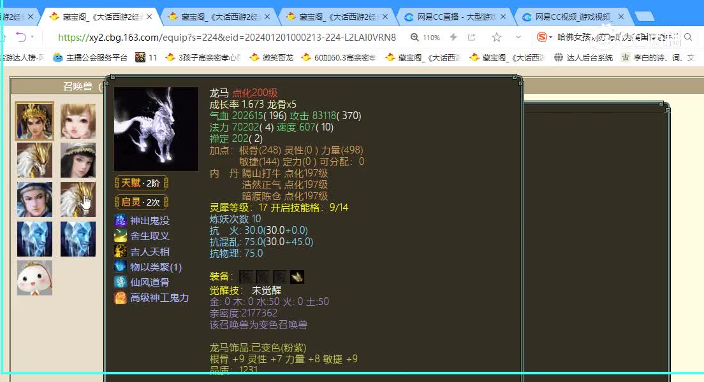Click the browser back arrow

20,37
